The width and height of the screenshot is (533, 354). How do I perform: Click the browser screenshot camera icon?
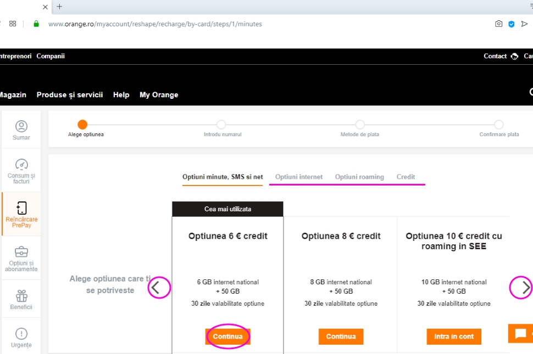[498, 24]
